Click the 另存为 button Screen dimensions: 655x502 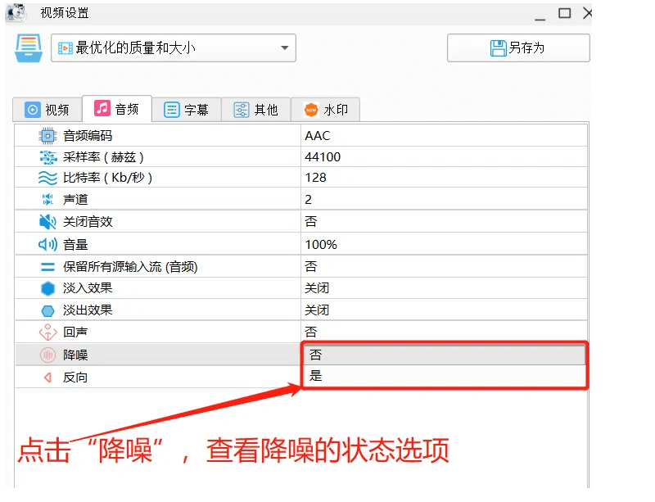coord(517,48)
